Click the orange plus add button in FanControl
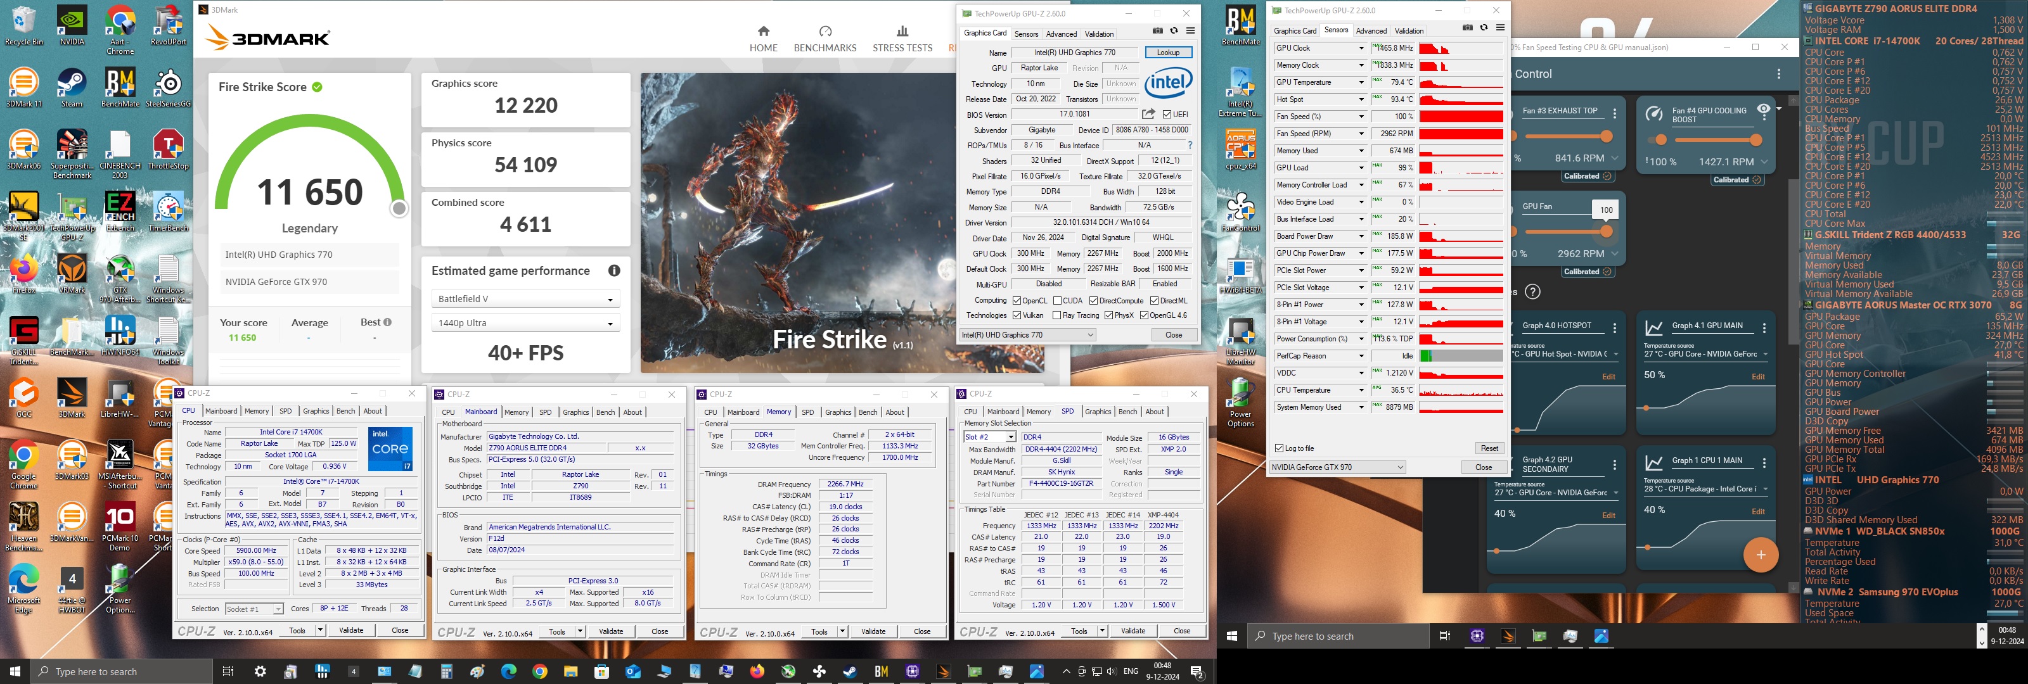Screen dimensions: 2028x684 click(1761, 555)
